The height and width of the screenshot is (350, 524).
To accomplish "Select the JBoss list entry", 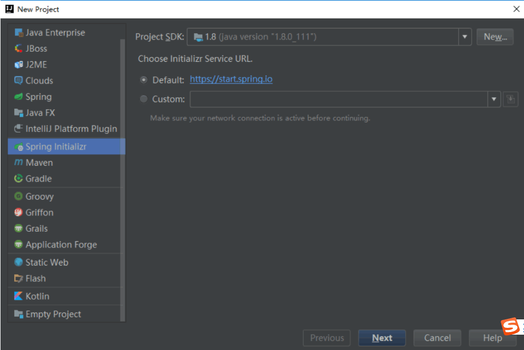I will (67, 49).
